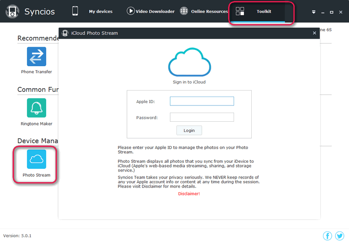
Task: Click the Syncios logo icon
Action: pos(12,11)
